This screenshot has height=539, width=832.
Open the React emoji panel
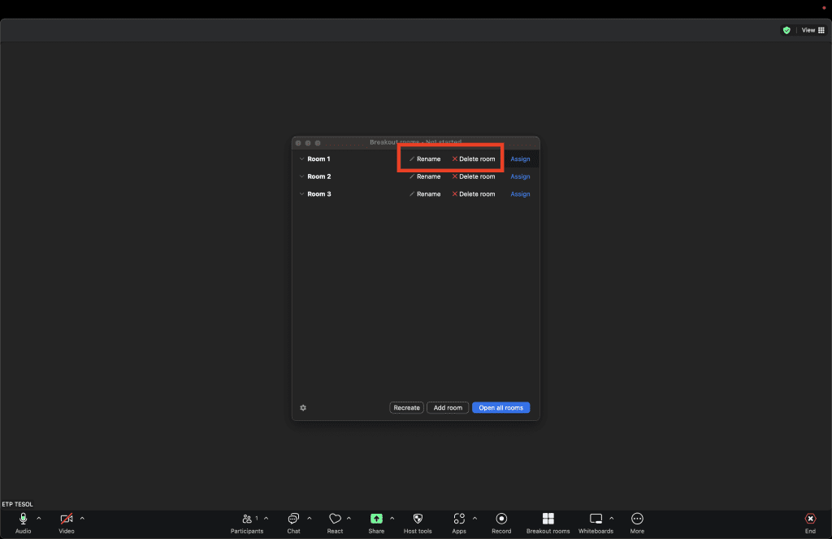336,520
